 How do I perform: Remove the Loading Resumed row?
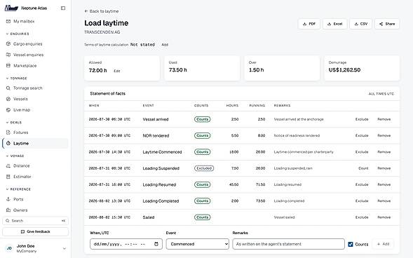point(384,184)
